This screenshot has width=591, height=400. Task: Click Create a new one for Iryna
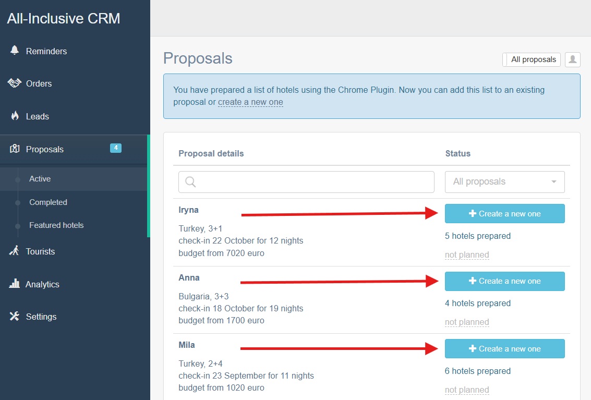[x=505, y=214]
